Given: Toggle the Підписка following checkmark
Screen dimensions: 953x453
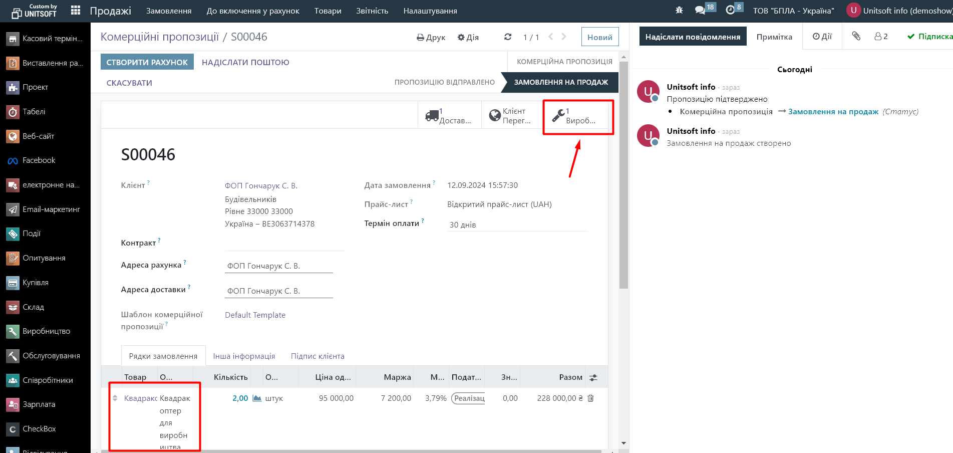Looking at the screenshot, I should (x=929, y=37).
